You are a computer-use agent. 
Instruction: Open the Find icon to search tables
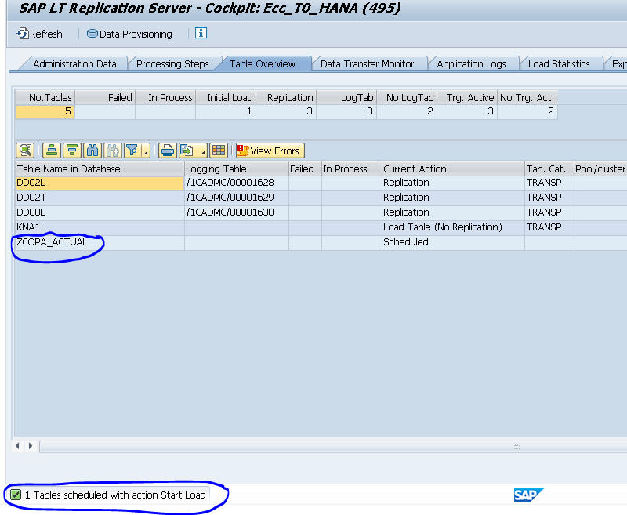[x=92, y=151]
